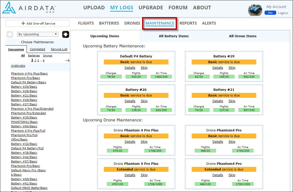Viewport: 293px width, 192px height.
Task: Open the UPLOAD menu
Action: (94, 8)
